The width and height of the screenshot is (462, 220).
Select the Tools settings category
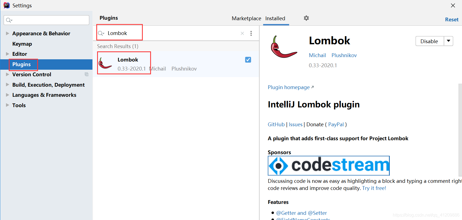[x=19, y=105]
